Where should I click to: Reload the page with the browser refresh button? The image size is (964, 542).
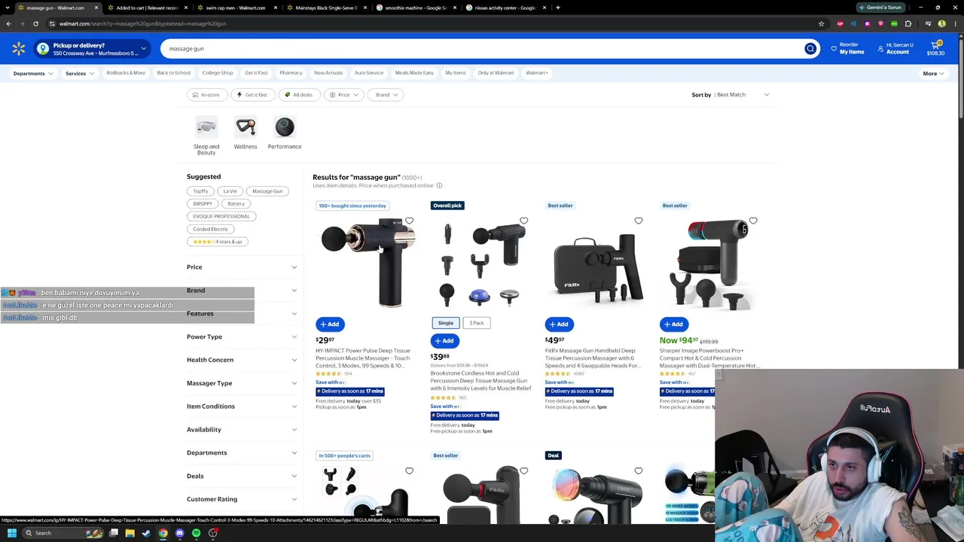click(x=35, y=23)
